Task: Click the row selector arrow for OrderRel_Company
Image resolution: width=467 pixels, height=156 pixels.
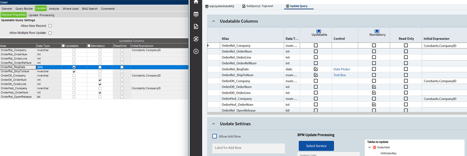Action: pyautogui.click(x=208, y=45)
